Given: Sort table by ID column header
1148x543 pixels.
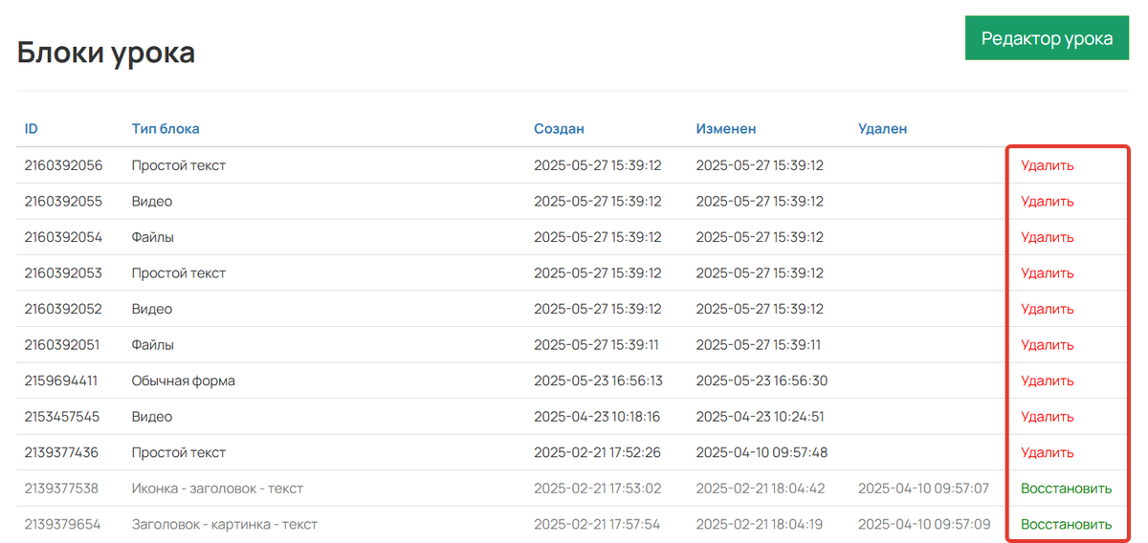Looking at the screenshot, I should click(32, 128).
